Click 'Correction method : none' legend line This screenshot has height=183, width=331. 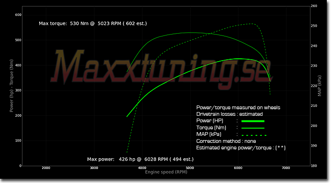click(x=226, y=141)
